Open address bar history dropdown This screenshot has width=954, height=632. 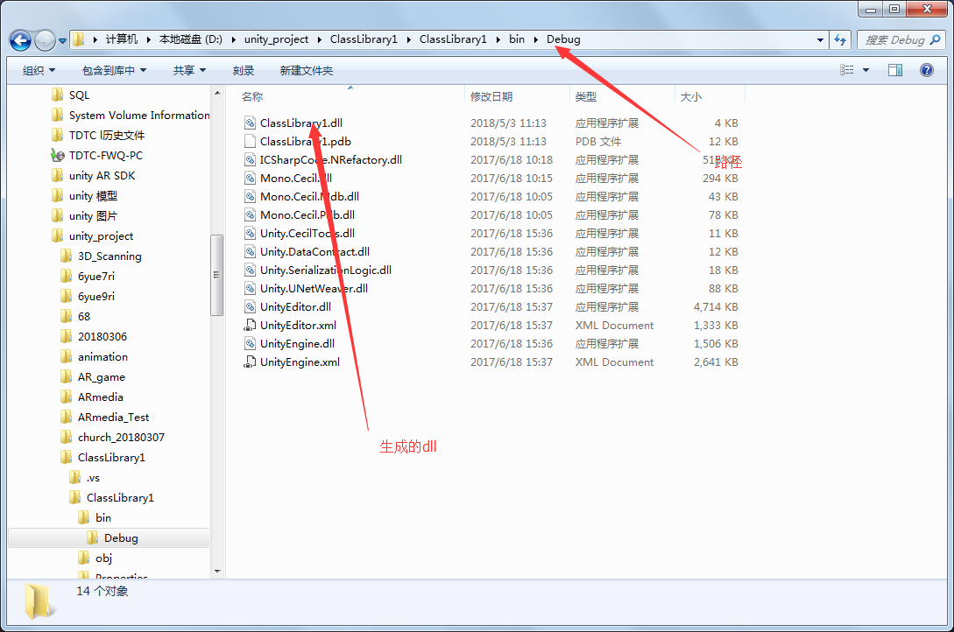pyautogui.click(x=820, y=40)
